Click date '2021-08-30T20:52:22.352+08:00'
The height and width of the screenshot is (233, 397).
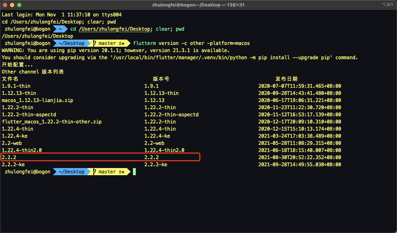tap(300, 157)
